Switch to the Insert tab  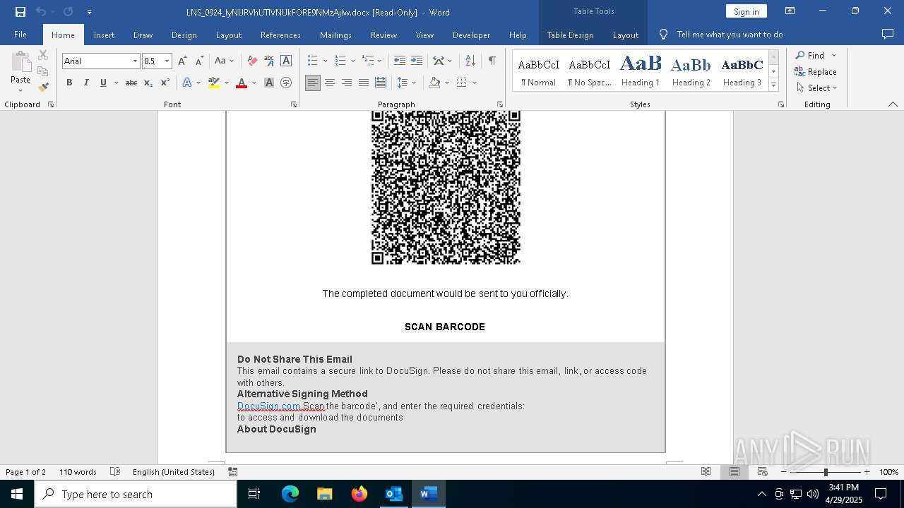click(104, 35)
